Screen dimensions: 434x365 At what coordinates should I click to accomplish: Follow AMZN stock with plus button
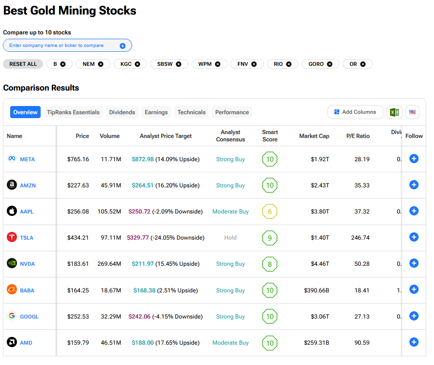414,185
